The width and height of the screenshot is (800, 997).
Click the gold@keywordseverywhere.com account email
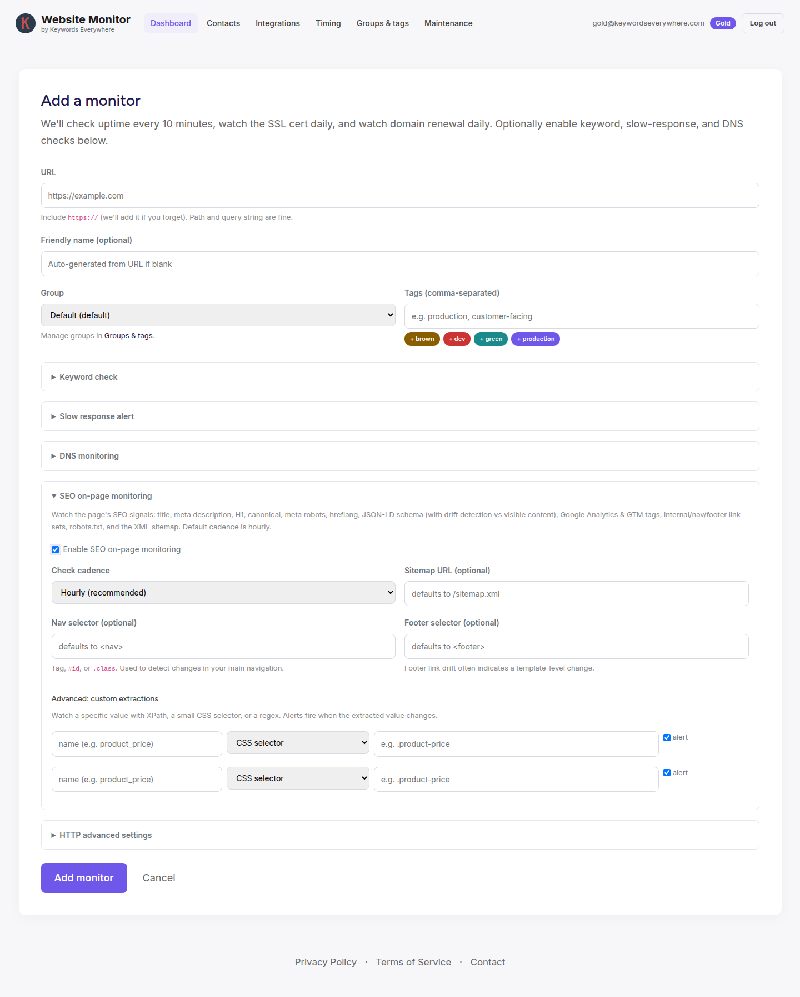point(648,23)
